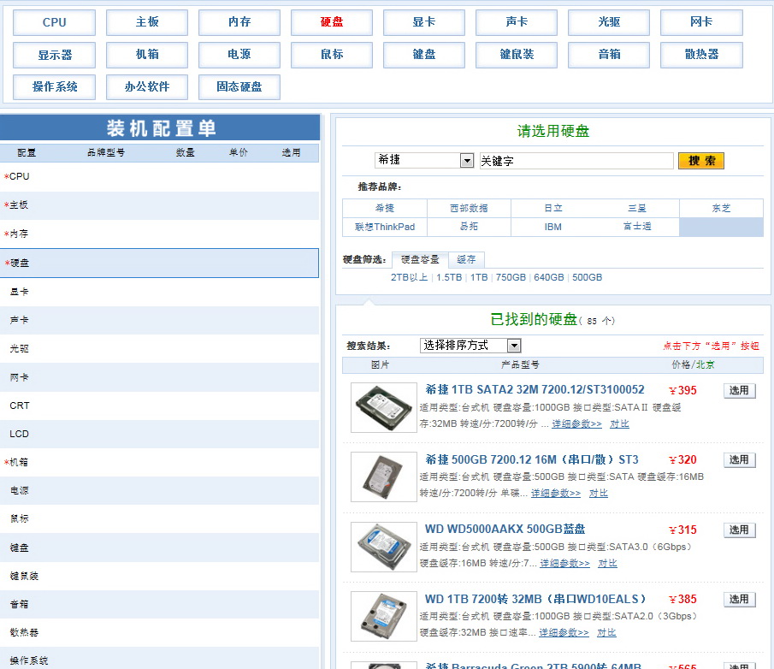Select the 声卡 category button

click(517, 22)
